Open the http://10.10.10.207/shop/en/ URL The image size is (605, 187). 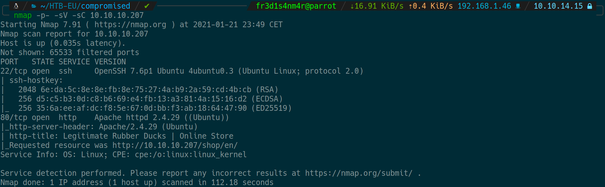(x=175, y=145)
